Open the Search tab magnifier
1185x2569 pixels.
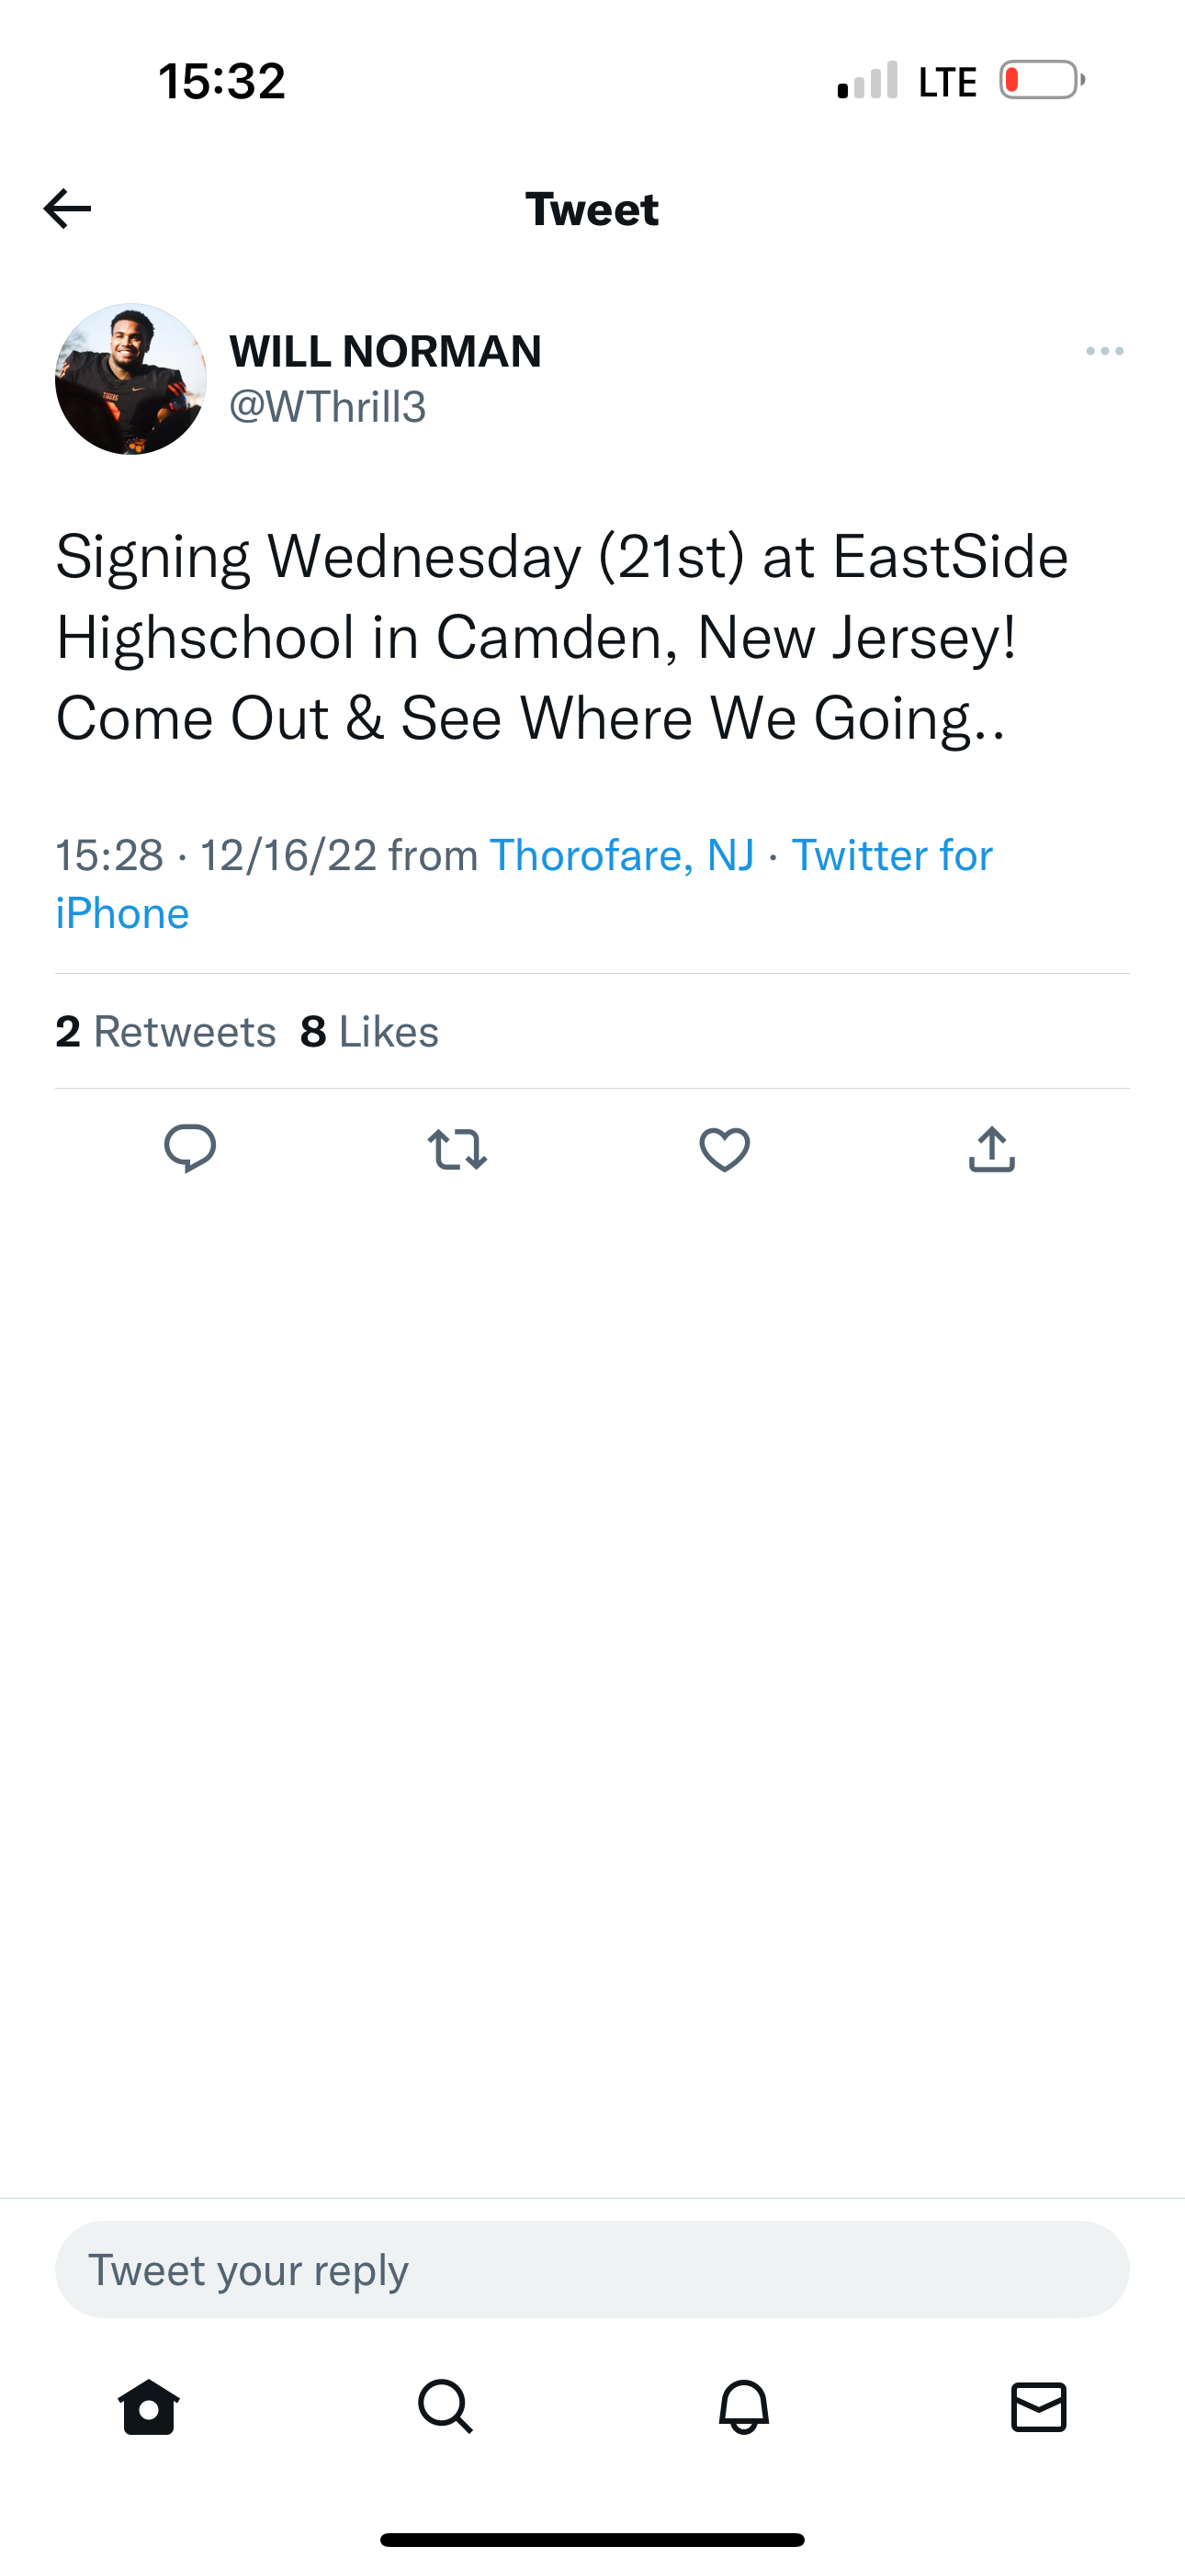click(x=445, y=2407)
